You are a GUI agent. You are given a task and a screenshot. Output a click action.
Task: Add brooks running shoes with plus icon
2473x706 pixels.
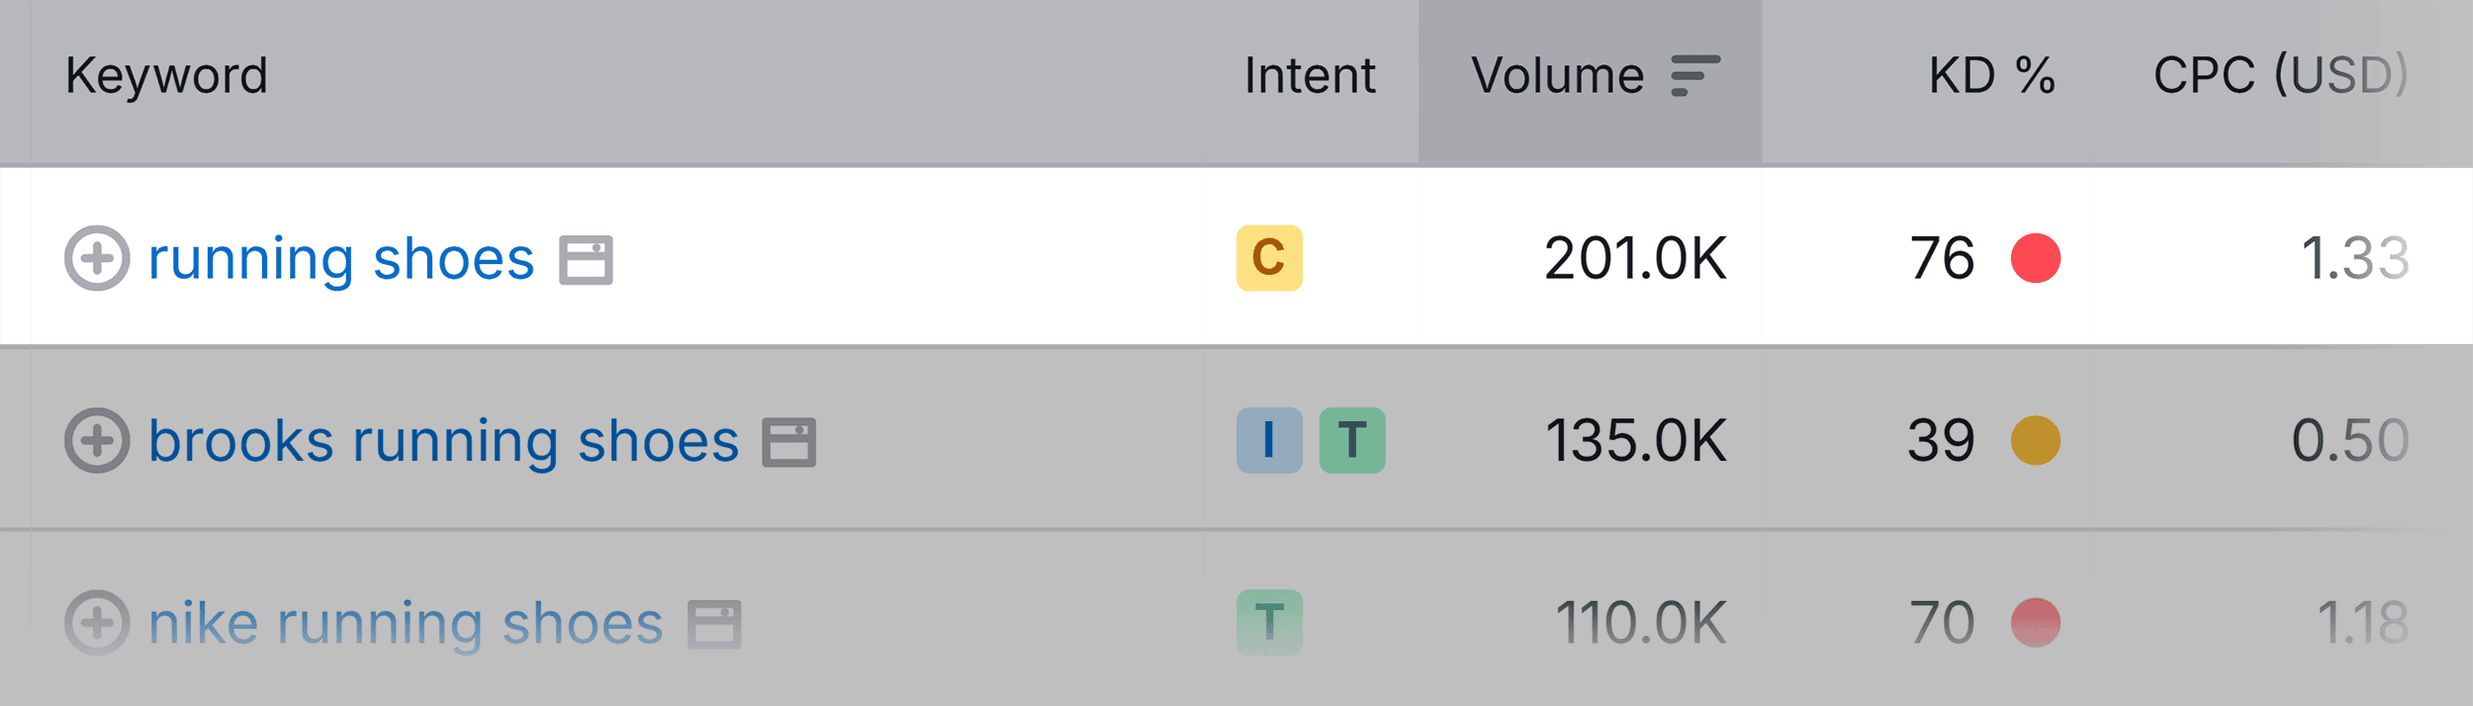[x=97, y=440]
